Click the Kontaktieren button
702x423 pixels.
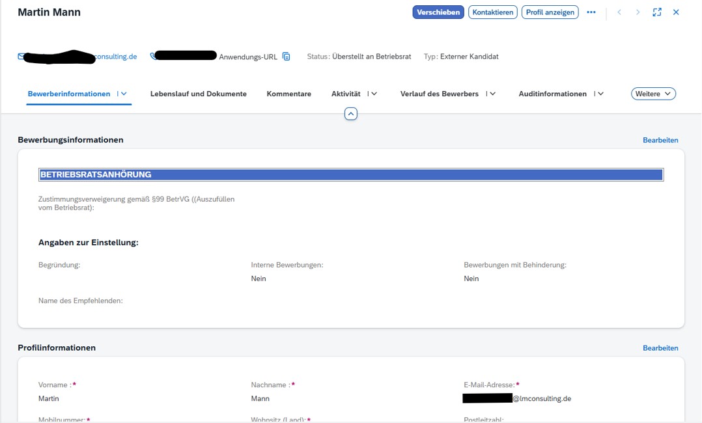coord(492,12)
